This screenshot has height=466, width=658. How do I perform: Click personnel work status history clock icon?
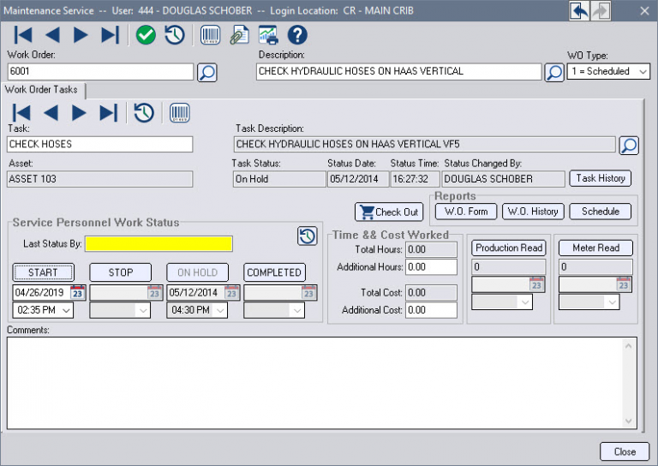tap(307, 236)
